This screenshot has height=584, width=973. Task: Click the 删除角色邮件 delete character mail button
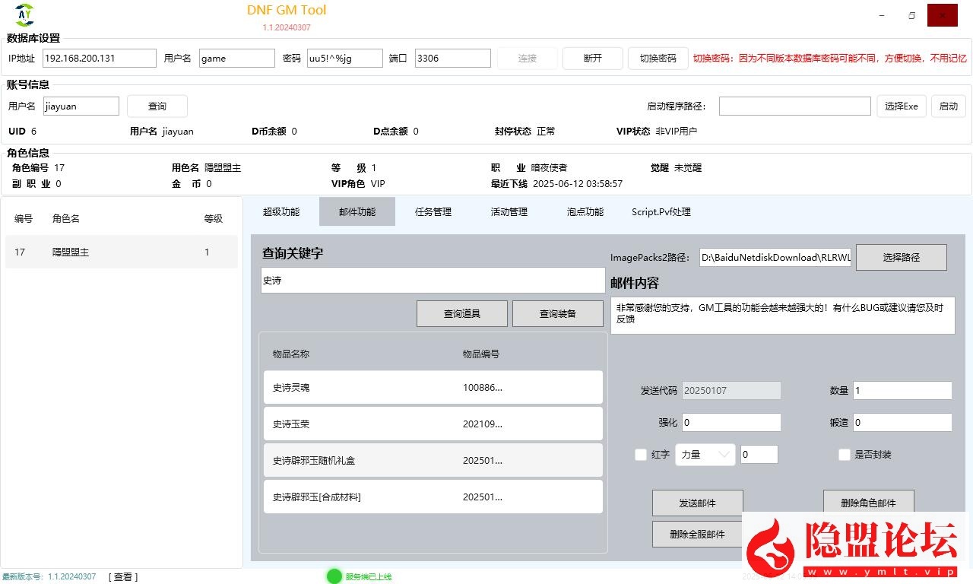(x=868, y=503)
